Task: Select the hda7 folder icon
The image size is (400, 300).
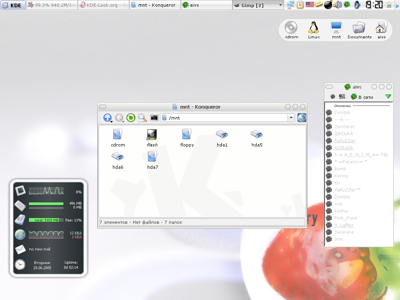Action: 152,160
